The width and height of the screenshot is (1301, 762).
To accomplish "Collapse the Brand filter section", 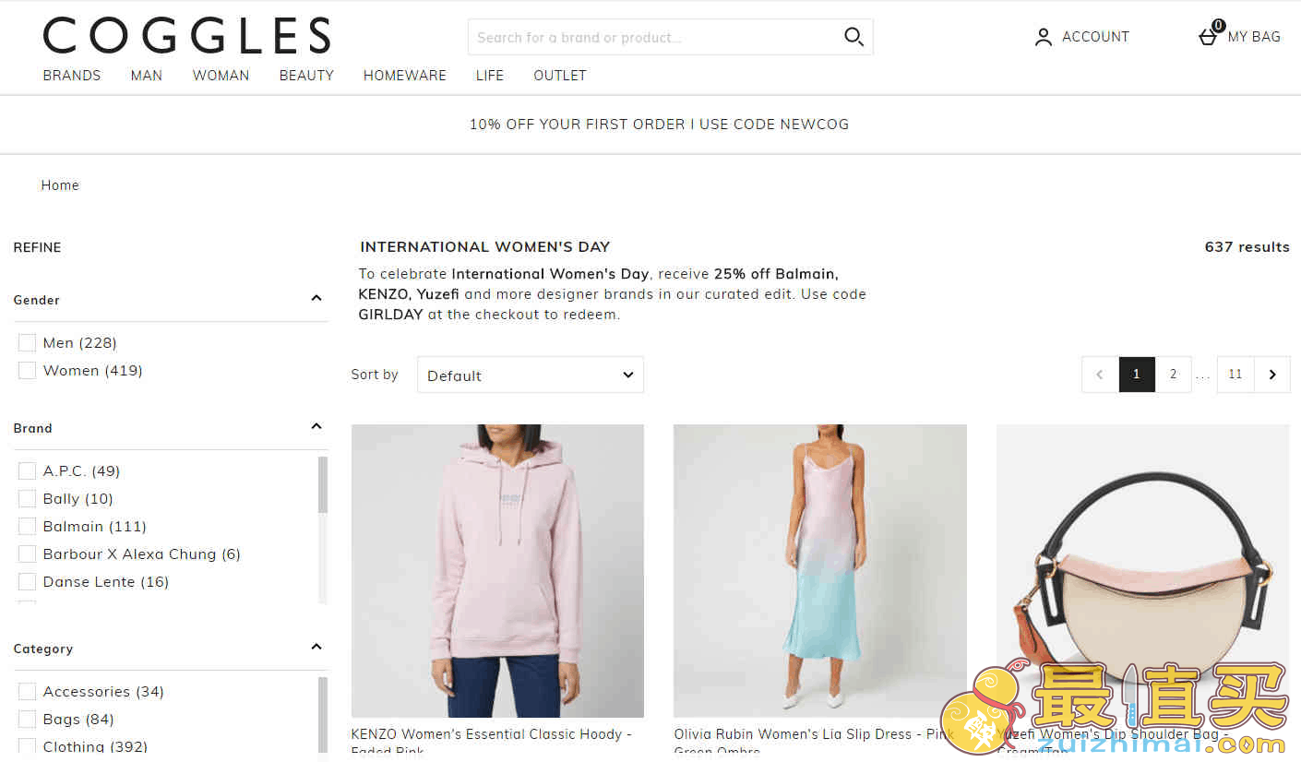I will pyautogui.click(x=316, y=426).
